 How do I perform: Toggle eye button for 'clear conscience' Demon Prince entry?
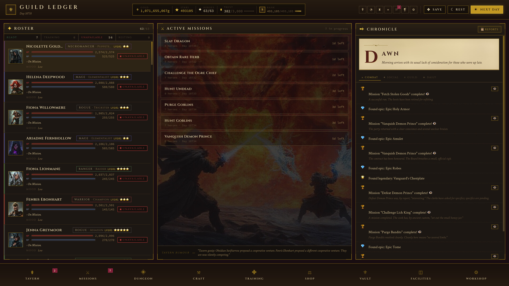pyautogui.click(x=495, y=118)
